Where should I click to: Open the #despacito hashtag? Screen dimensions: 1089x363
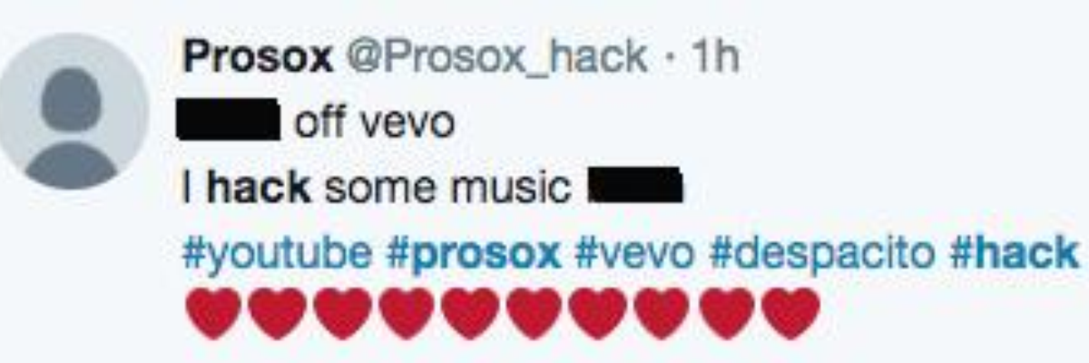(821, 254)
